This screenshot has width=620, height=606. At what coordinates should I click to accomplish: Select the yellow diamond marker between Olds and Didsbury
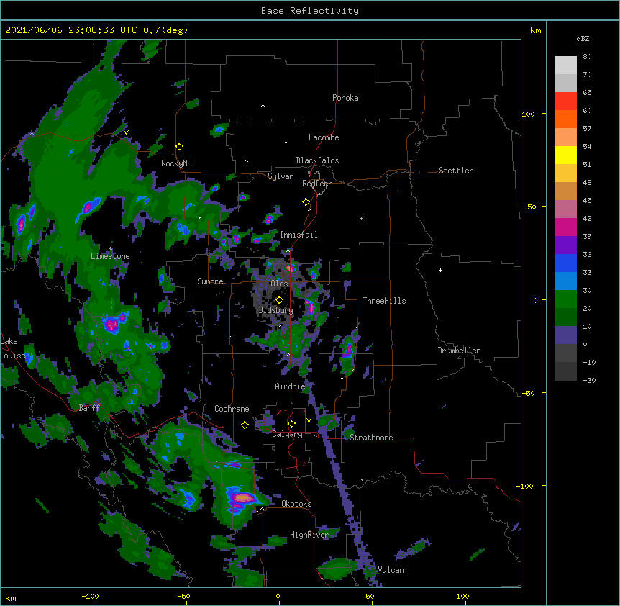[279, 299]
